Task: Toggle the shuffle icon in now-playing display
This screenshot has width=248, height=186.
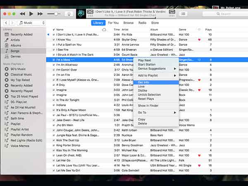Action: tap(90, 12)
